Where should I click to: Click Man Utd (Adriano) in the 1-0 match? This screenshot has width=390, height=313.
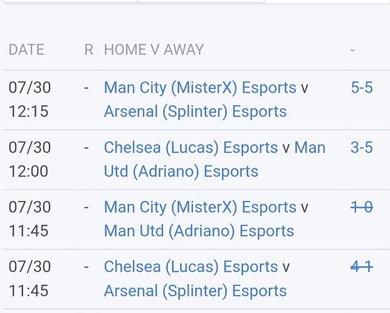[x=199, y=231]
